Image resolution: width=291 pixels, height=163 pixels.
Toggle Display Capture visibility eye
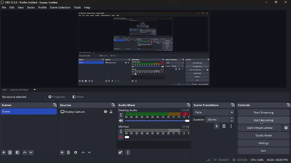click(x=105, y=112)
